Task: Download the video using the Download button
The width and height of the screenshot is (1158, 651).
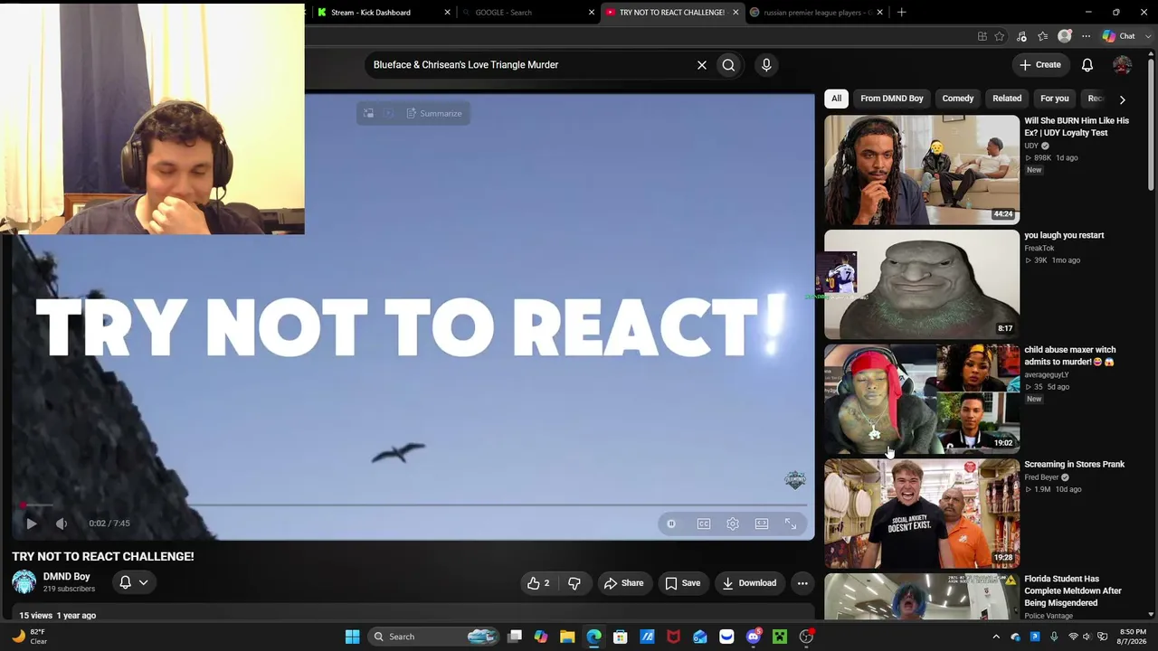Action: click(x=749, y=583)
